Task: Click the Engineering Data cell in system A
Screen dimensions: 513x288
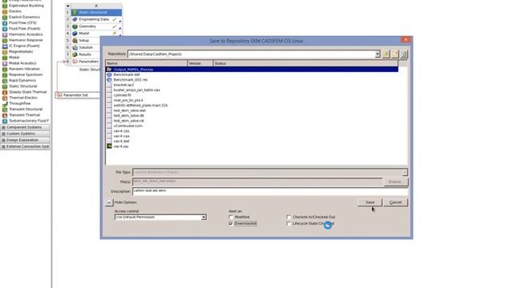Action: 96,19
